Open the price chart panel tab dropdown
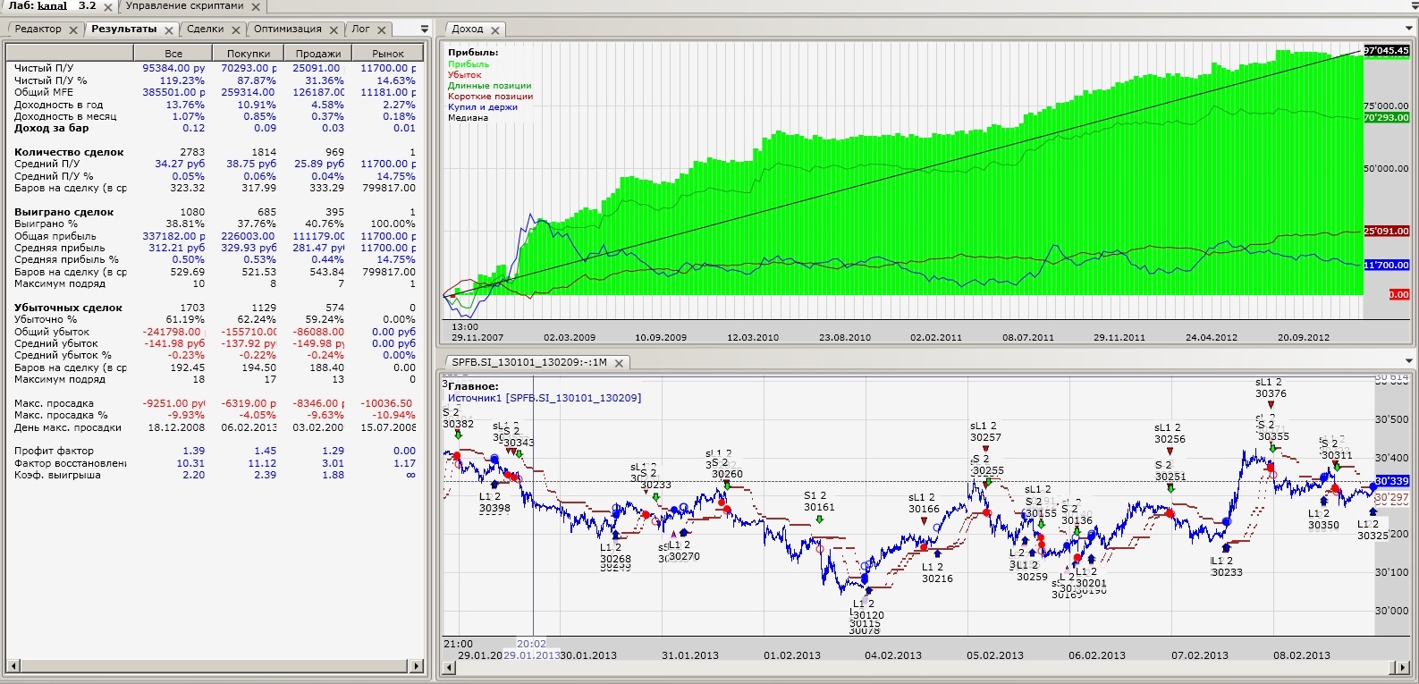 point(1409,361)
